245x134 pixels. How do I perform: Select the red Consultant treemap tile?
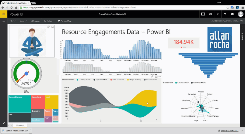pyautogui.click(x=38, y=102)
